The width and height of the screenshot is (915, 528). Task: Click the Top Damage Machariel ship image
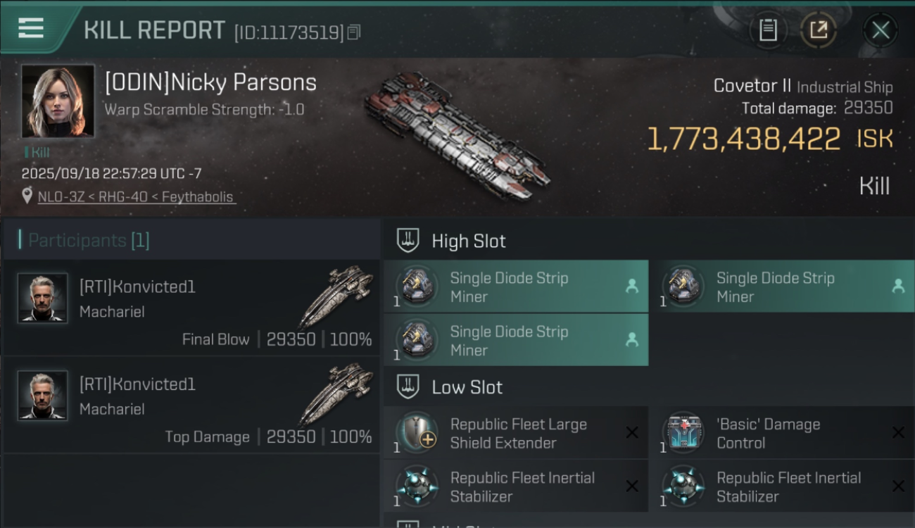336,394
